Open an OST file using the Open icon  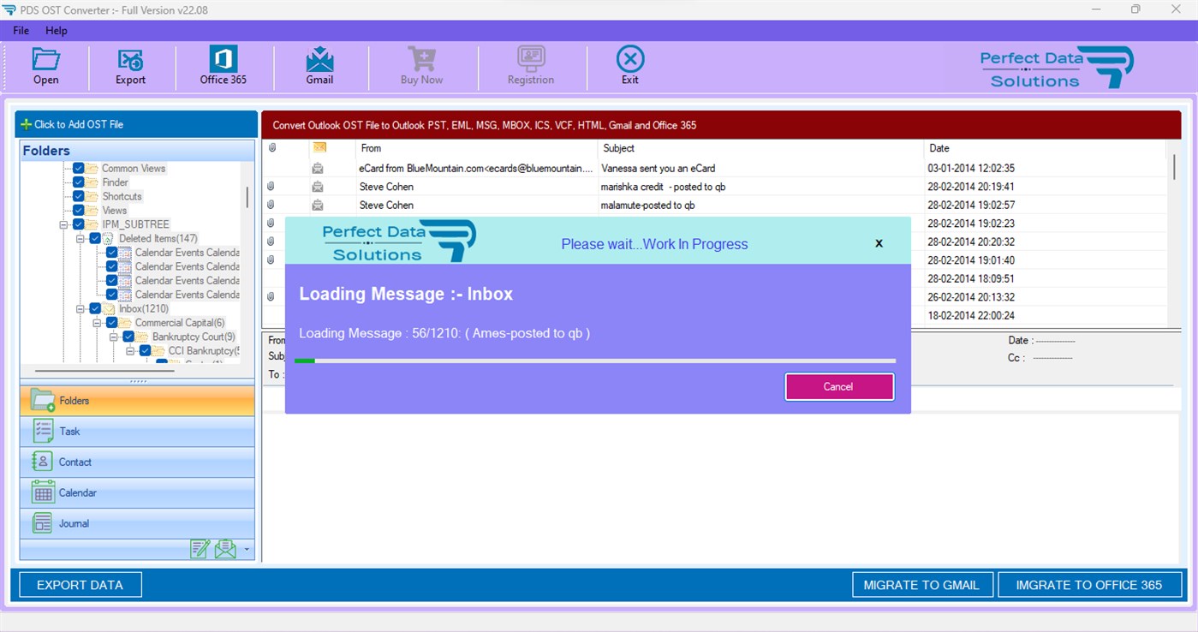pyautogui.click(x=45, y=64)
